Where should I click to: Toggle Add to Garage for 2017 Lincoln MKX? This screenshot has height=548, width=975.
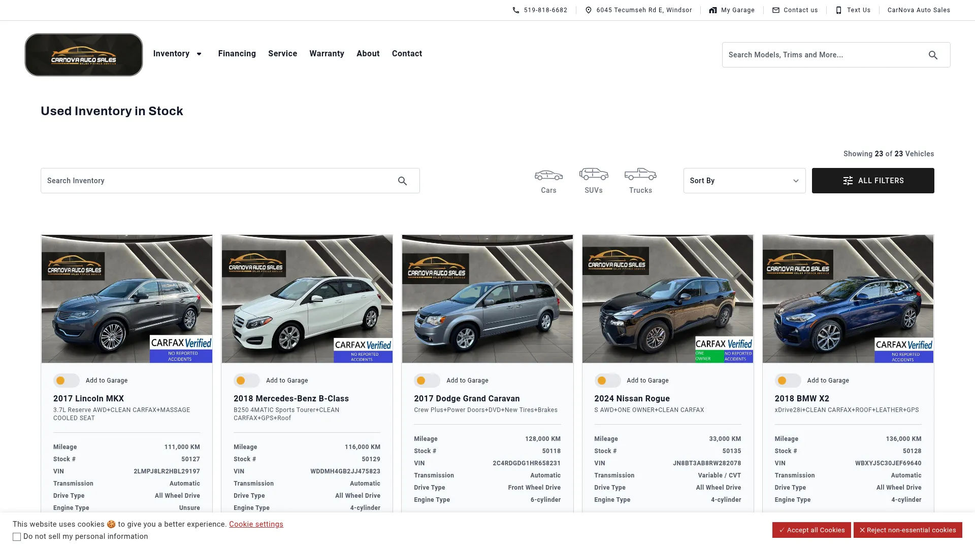(x=67, y=381)
